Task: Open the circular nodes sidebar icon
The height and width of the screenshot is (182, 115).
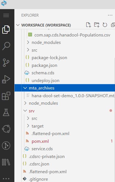Action: pyautogui.click(x=6, y=129)
